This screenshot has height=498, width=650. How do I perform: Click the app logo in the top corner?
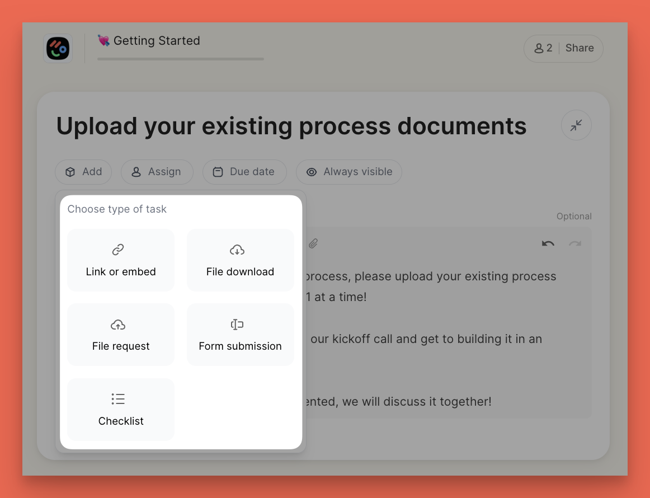(58, 49)
